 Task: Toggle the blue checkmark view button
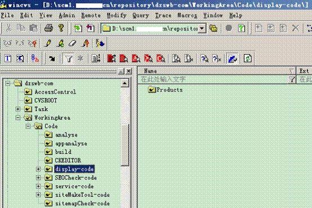pos(232,59)
